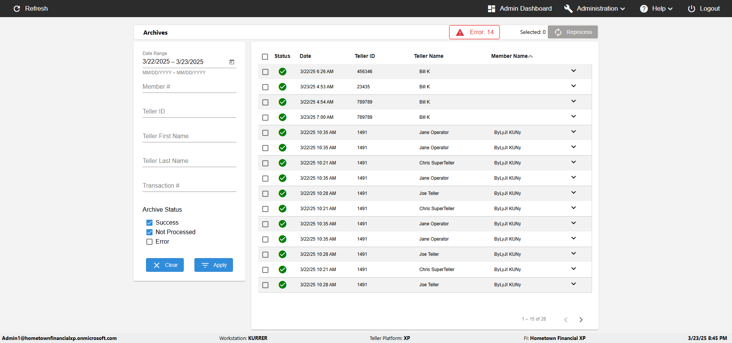Uncheck the Success archive status checkbox
Screen dimensions: 732x343
149,223
